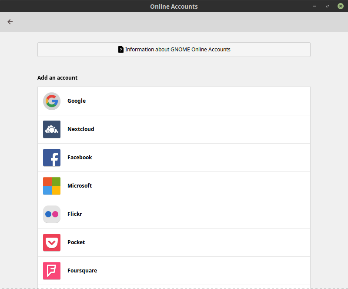Screen dimensions: 348x289
Task: Select the Facebook account label
Action: pyautogui.click(x=80, y=157)
